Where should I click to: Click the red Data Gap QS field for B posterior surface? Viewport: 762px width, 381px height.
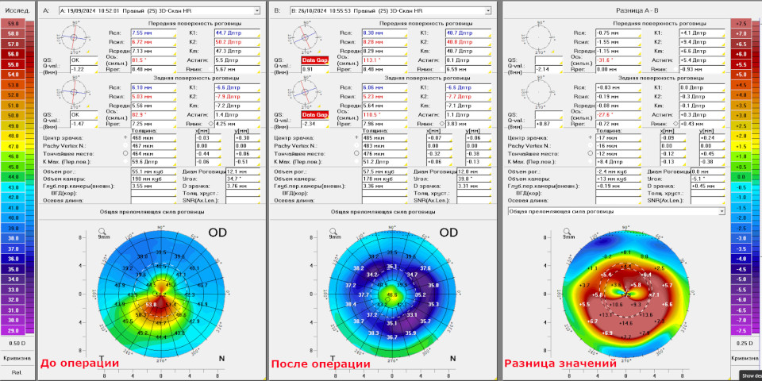click(314, 115)
